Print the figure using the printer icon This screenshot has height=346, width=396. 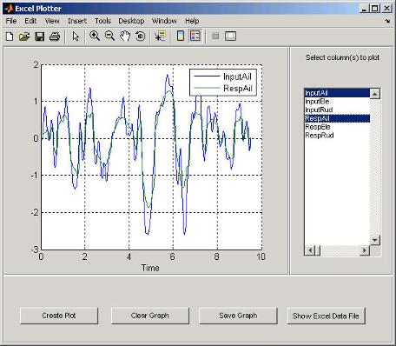(55, 37)
